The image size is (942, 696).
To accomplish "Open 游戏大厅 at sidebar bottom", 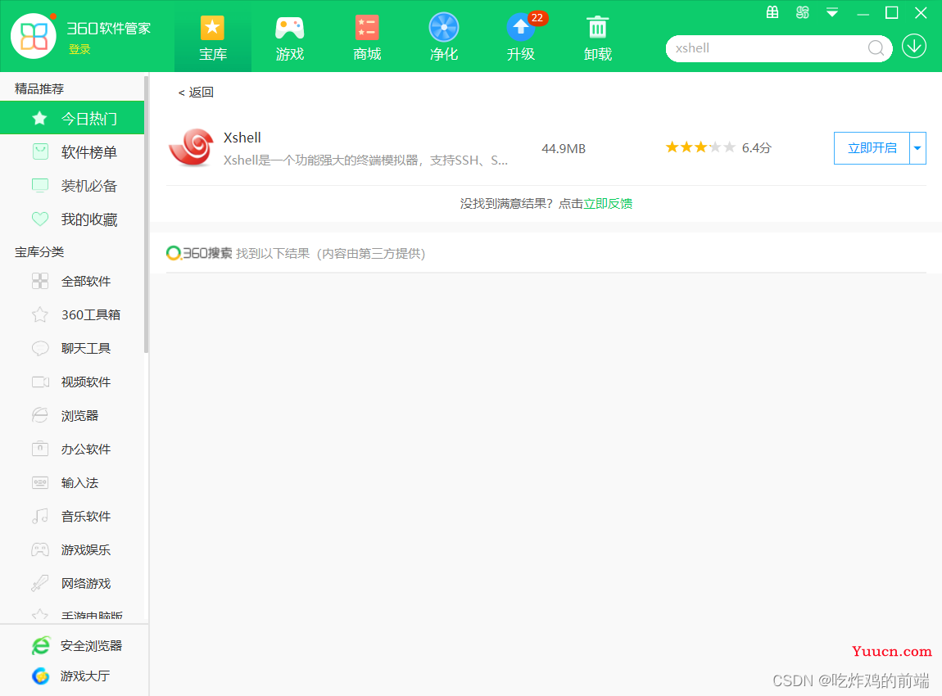I will coord(71,676).
